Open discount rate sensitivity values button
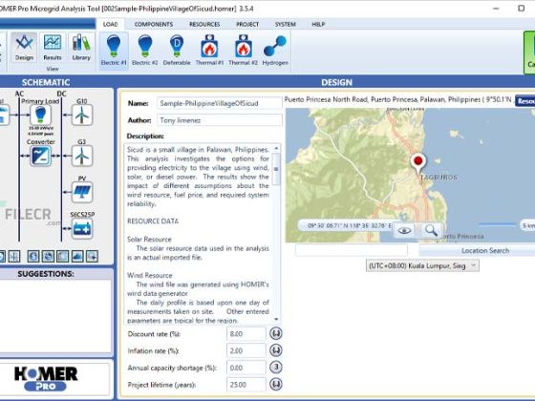Screen dimensions: 535x401 tap(276, 333)
